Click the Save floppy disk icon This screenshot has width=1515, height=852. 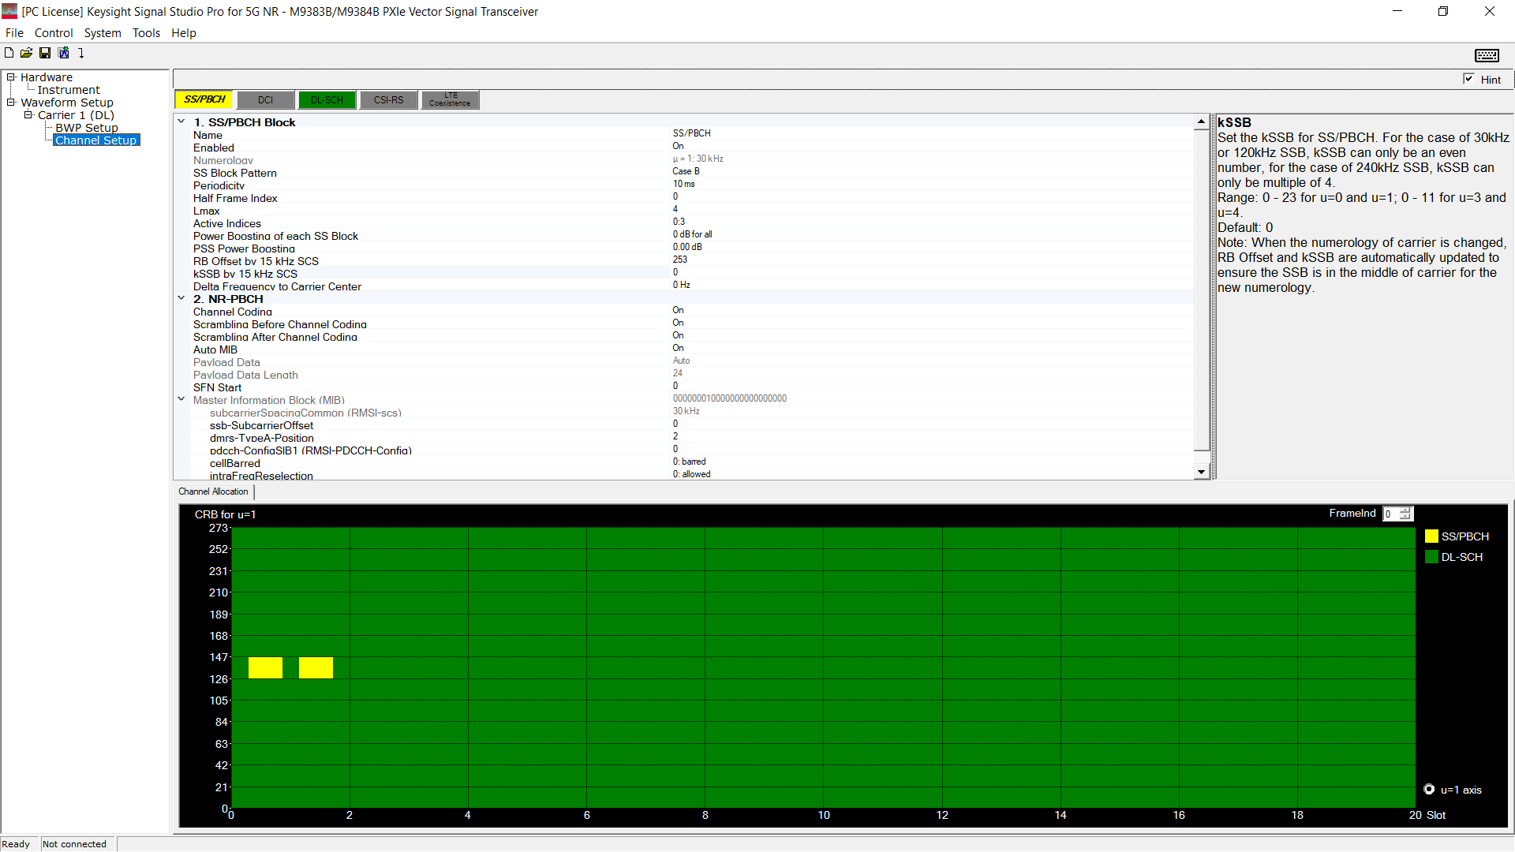tap(45, 53)
